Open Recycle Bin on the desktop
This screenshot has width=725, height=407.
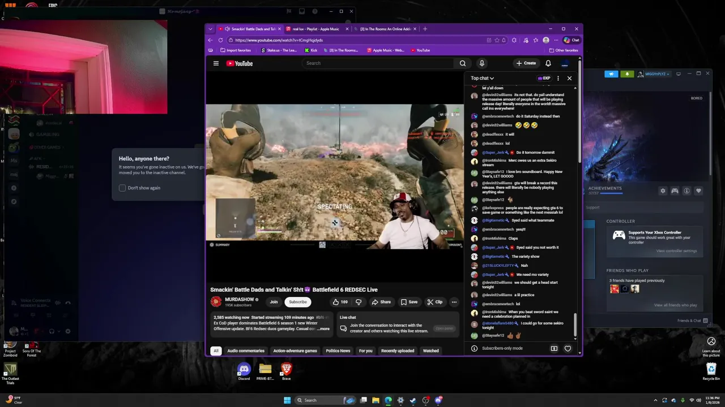(711, 371)
